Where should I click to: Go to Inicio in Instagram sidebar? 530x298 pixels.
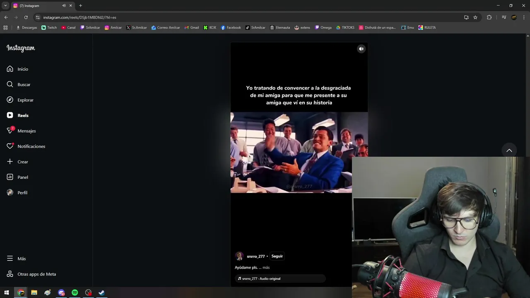pyautogui.click(x=17, y=69)
